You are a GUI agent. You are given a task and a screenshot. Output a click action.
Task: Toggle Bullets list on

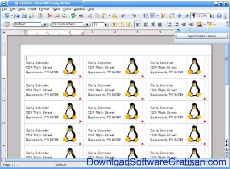(x=176, y=25)
